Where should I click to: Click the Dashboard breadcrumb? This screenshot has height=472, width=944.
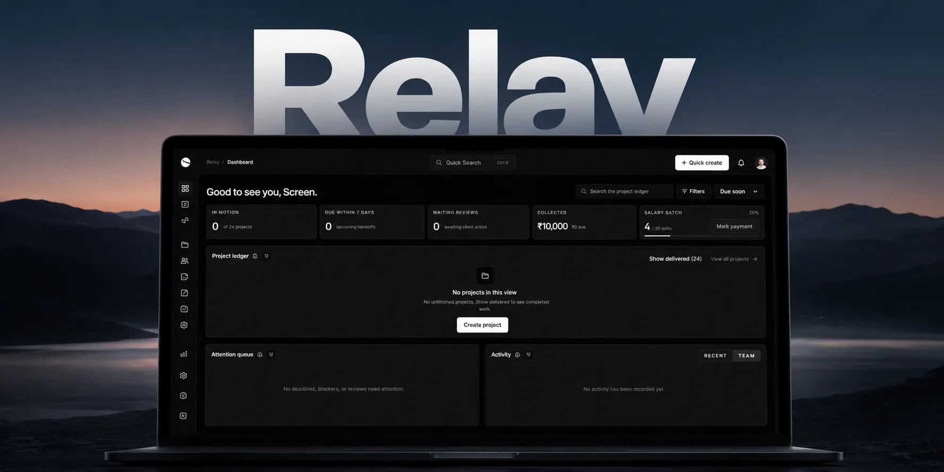click(240, 162)
